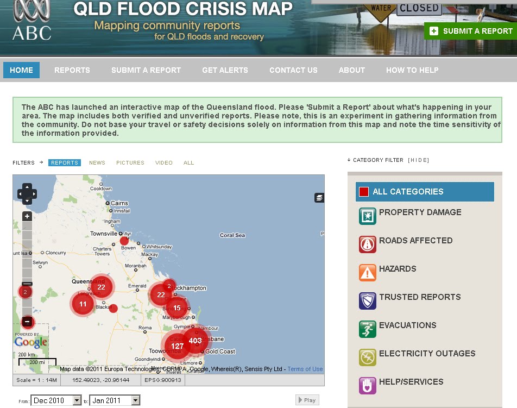This screenshot has height=408, width=517.
Task: Switch to the Get Alerts tab
Action: (x=225, y=70)
